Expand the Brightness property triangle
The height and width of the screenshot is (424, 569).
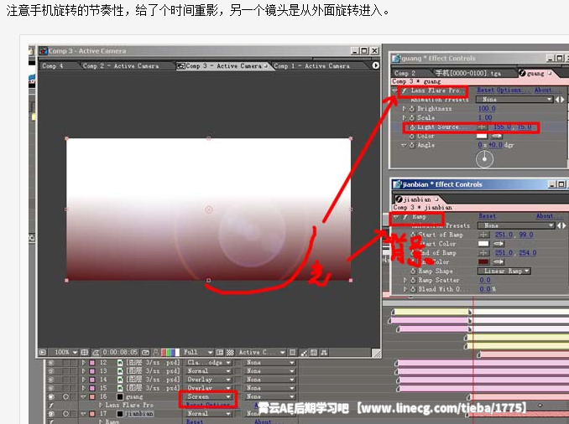pyautogui.click(x=405, y=108)
